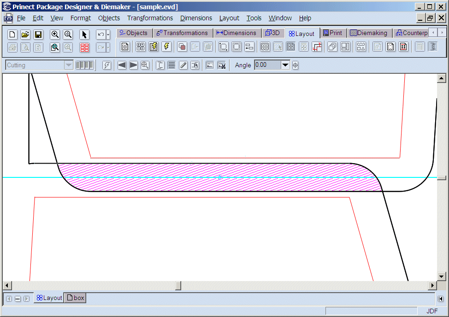Screen dimensions: 449x317
Task: Toggle the vertical dimension bar icon
Action: pyautogui.click(x=433, y=47)
